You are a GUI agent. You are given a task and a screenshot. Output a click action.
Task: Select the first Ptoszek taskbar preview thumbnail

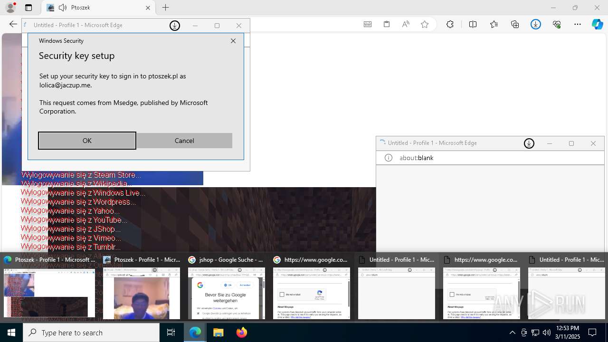point(49,287)
